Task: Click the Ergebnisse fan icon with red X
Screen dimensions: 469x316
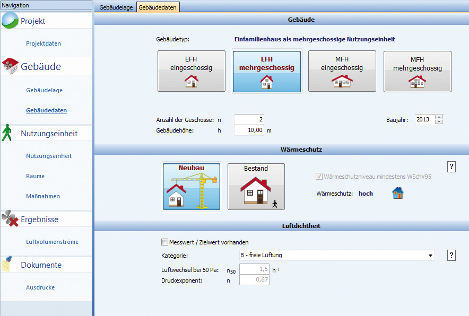Action: 10,218
